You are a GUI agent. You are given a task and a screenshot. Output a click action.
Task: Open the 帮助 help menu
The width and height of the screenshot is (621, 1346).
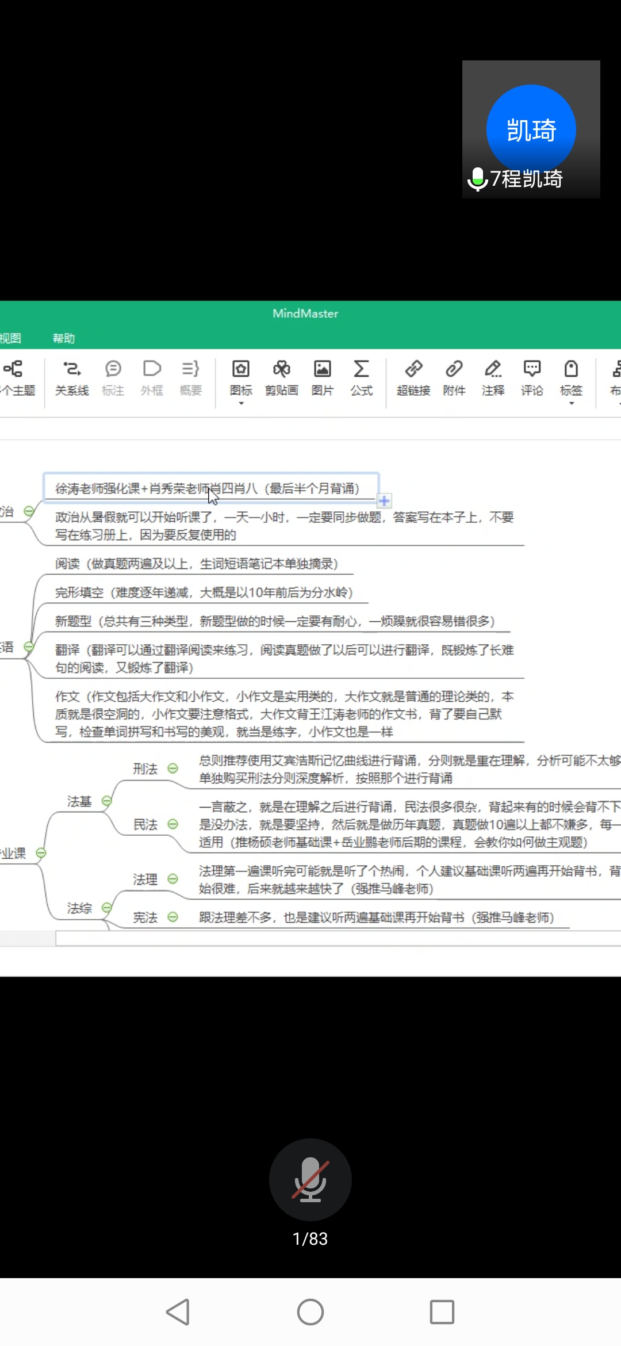[64, 338]
